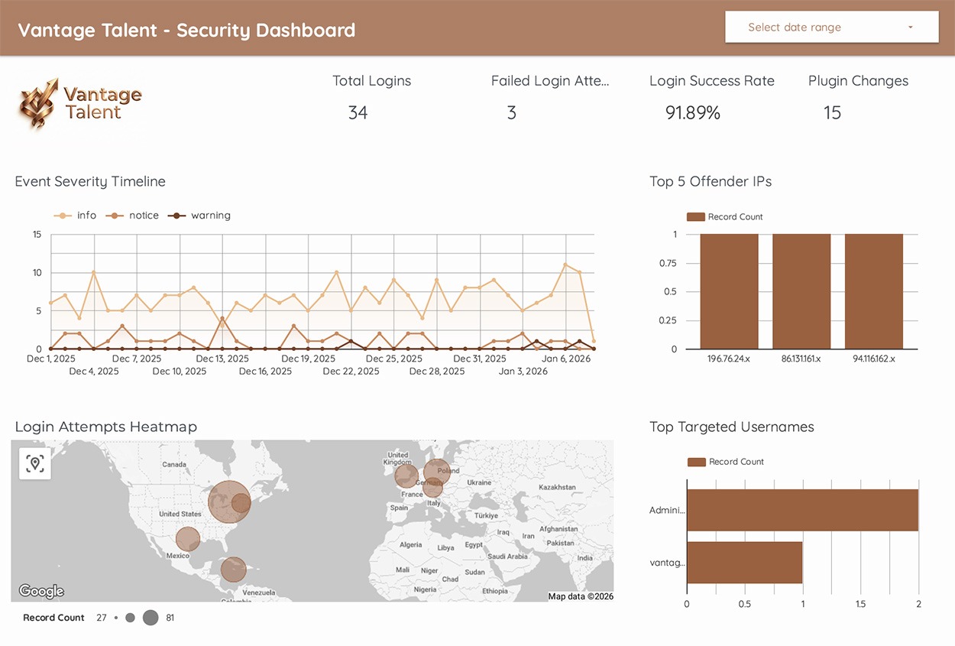Click the map area-select icon on heatmap
The image size is (955, 646).
point(35,463)
